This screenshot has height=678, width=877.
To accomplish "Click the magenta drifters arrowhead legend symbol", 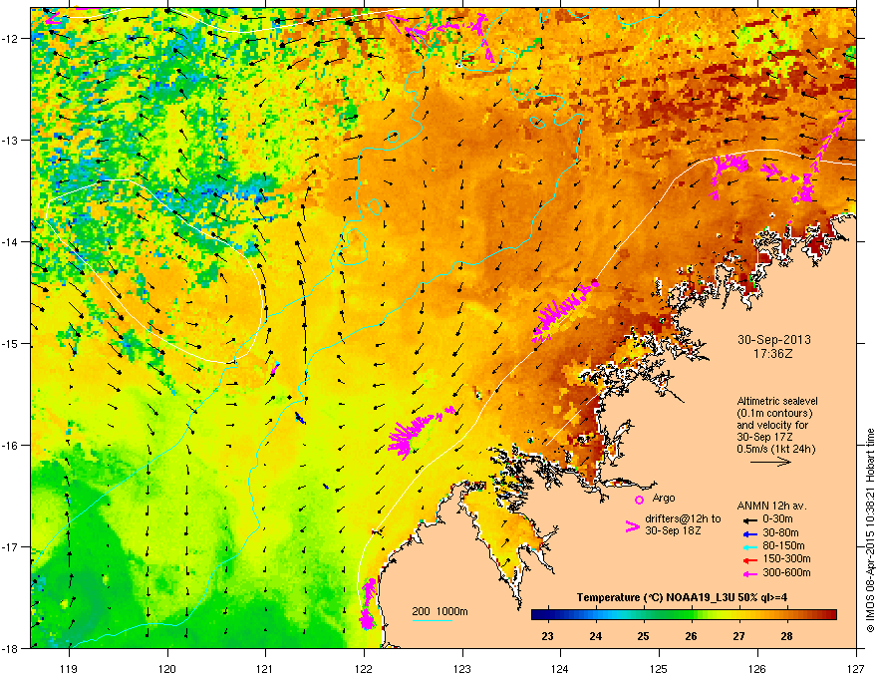I will [632, 526].
